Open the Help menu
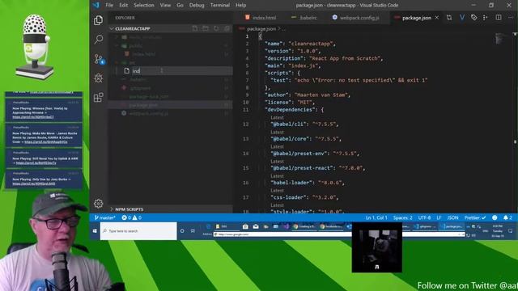The height and width of the screenshot is (291, 518). (241, 6)
